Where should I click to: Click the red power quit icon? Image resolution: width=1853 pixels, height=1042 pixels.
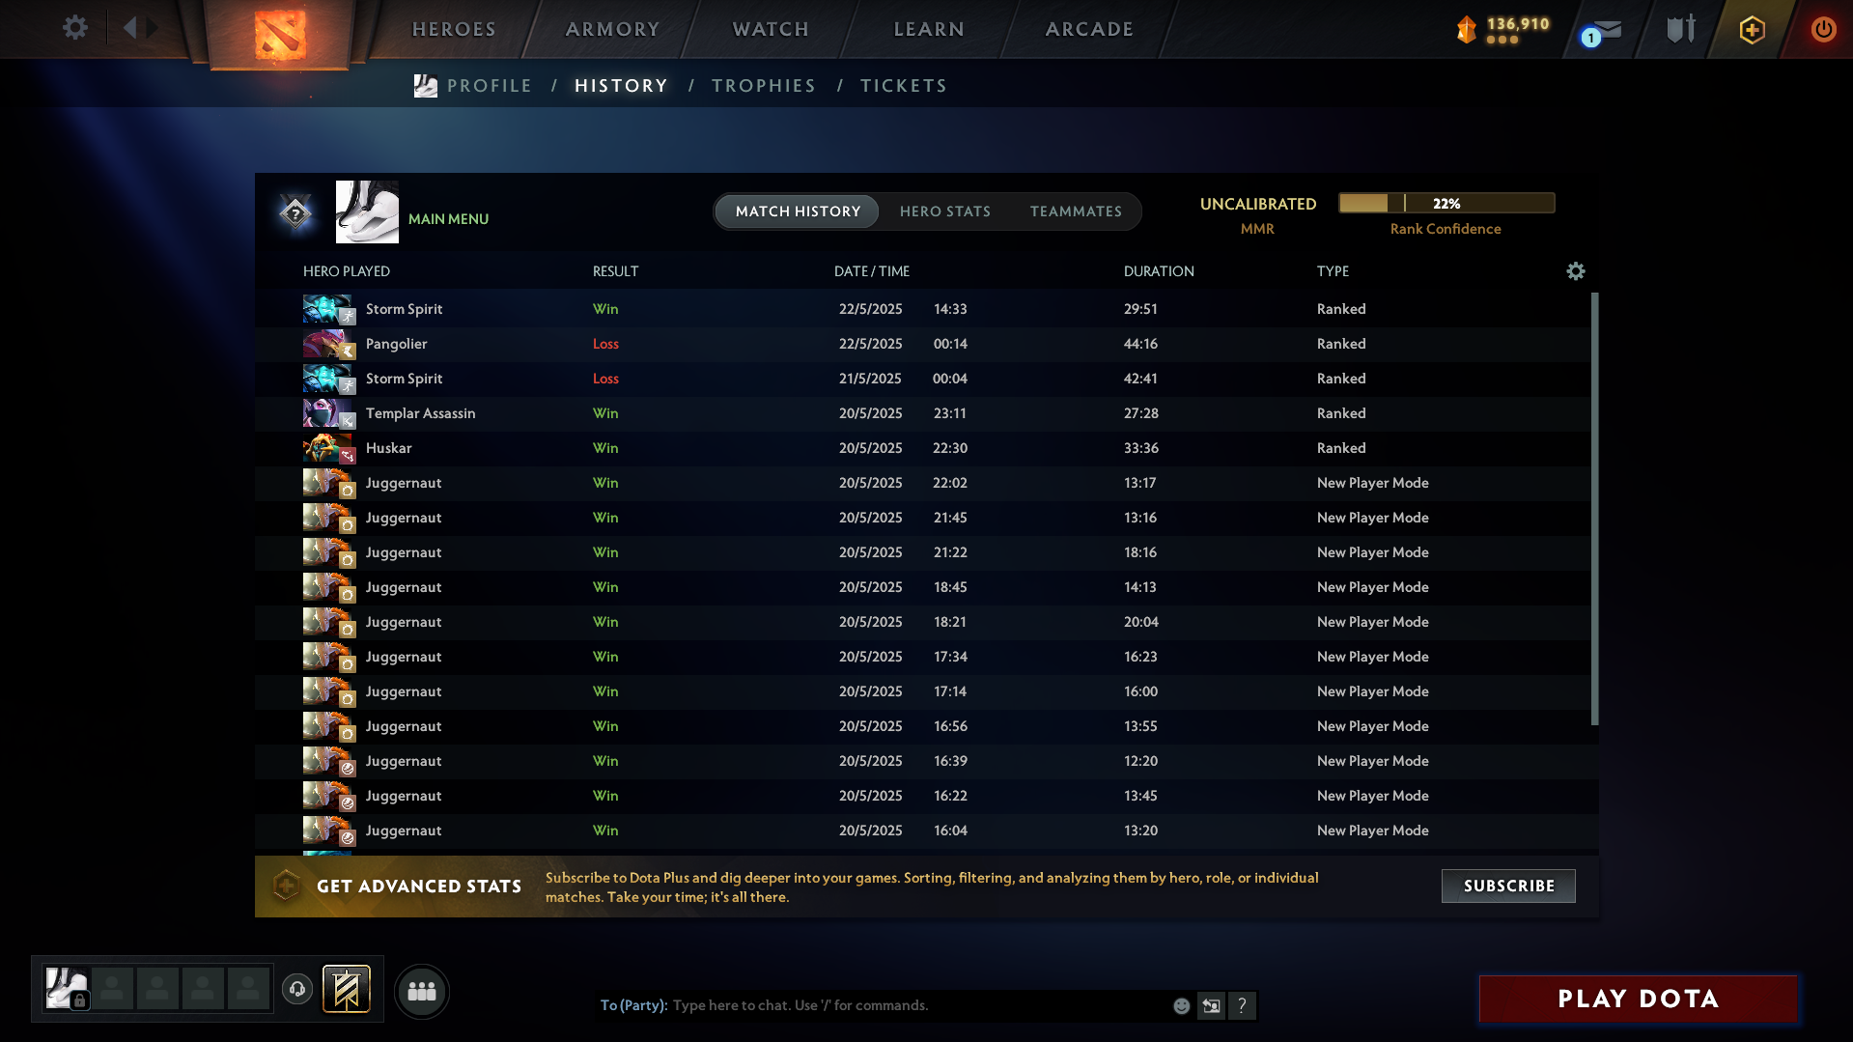tap(1823, 29)
